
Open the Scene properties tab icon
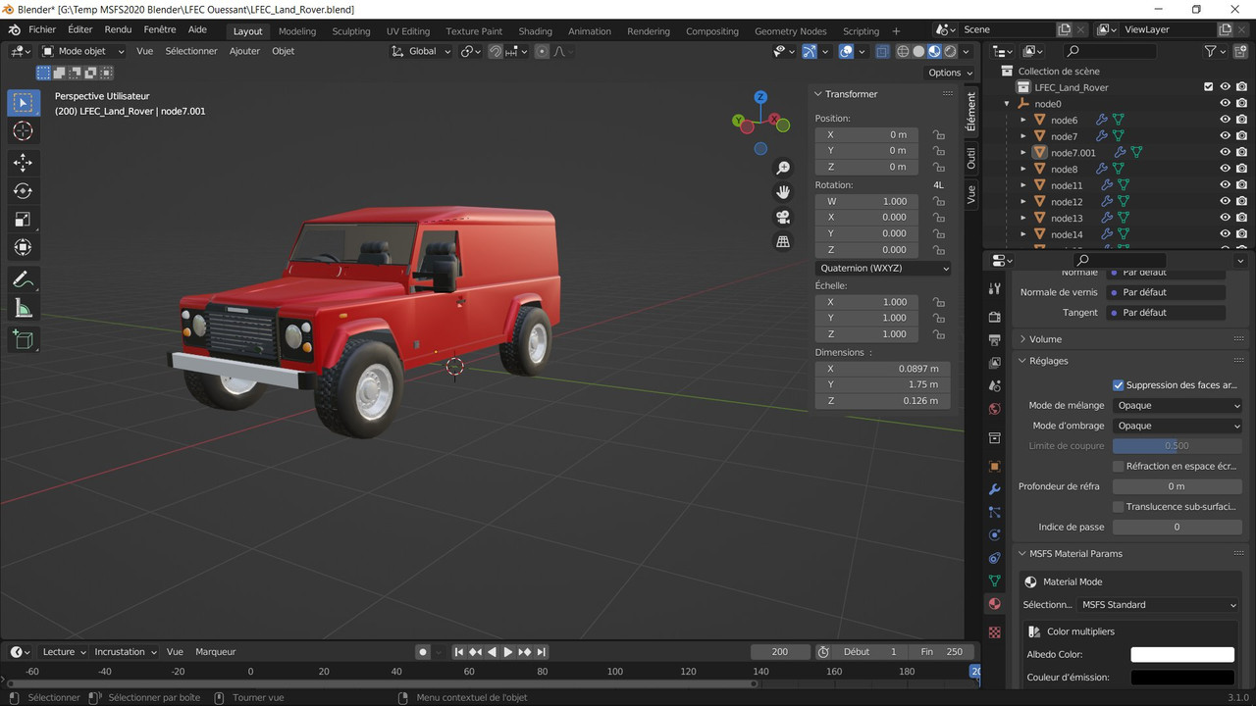[x=995, y=386]
